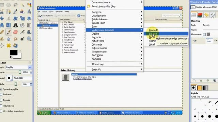Enable the Przyrostowe option

point(1,106)
